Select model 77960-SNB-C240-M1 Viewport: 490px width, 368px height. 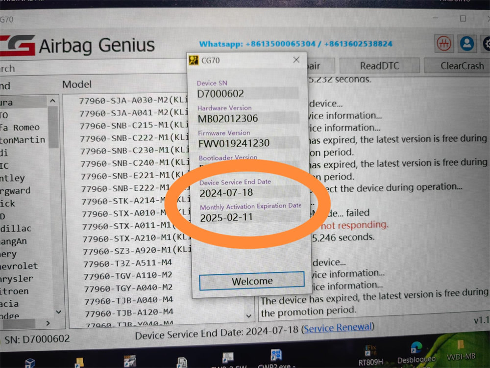[x=135, y=163]
